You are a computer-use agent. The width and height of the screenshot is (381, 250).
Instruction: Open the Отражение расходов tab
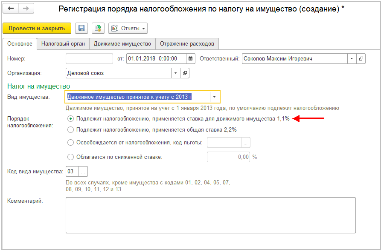coord(187,44)
